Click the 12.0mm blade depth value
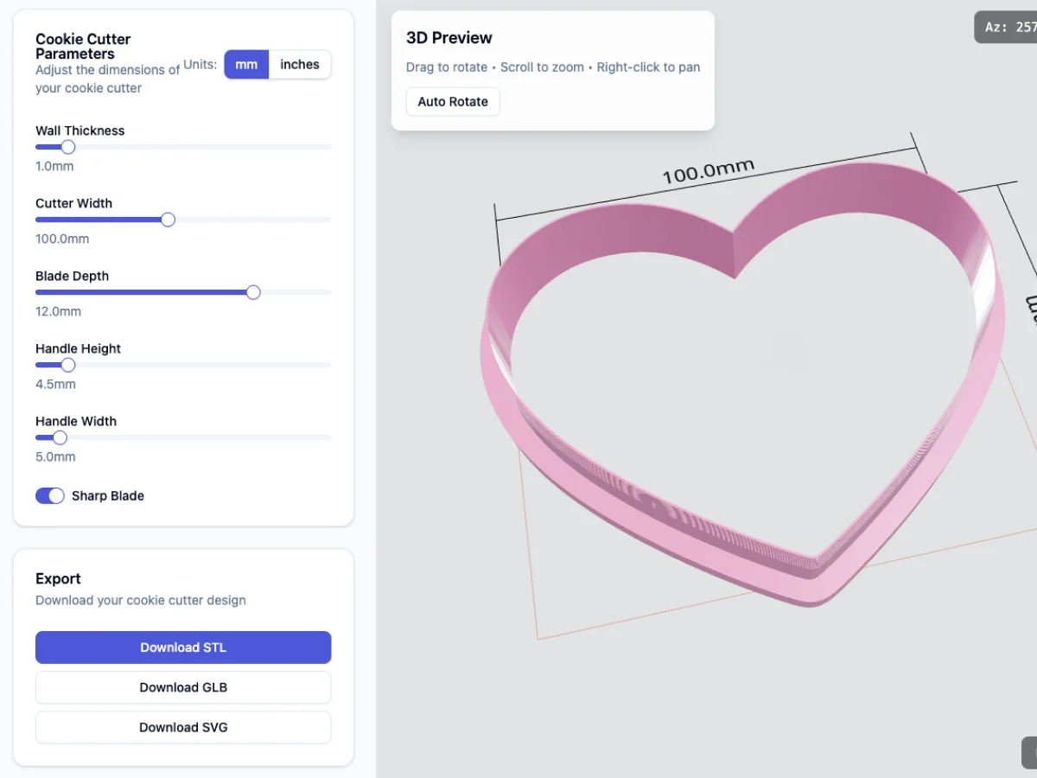 (x=58, y=311)
